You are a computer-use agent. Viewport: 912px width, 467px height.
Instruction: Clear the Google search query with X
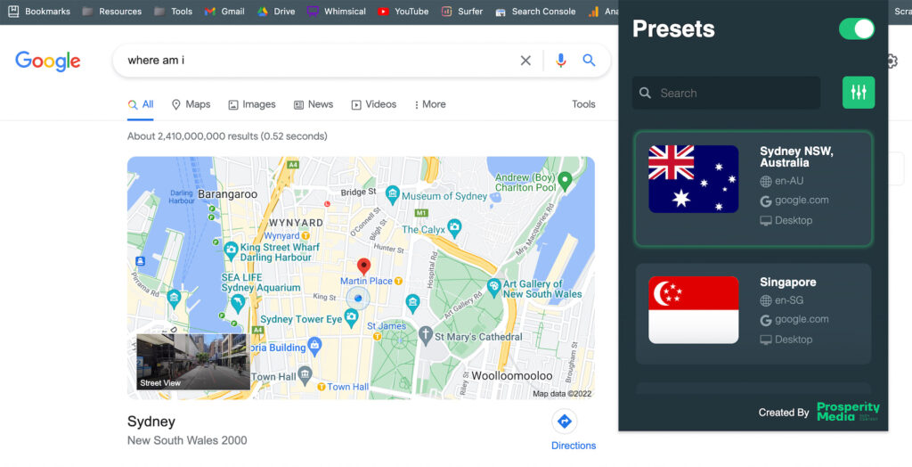point(525,61)
